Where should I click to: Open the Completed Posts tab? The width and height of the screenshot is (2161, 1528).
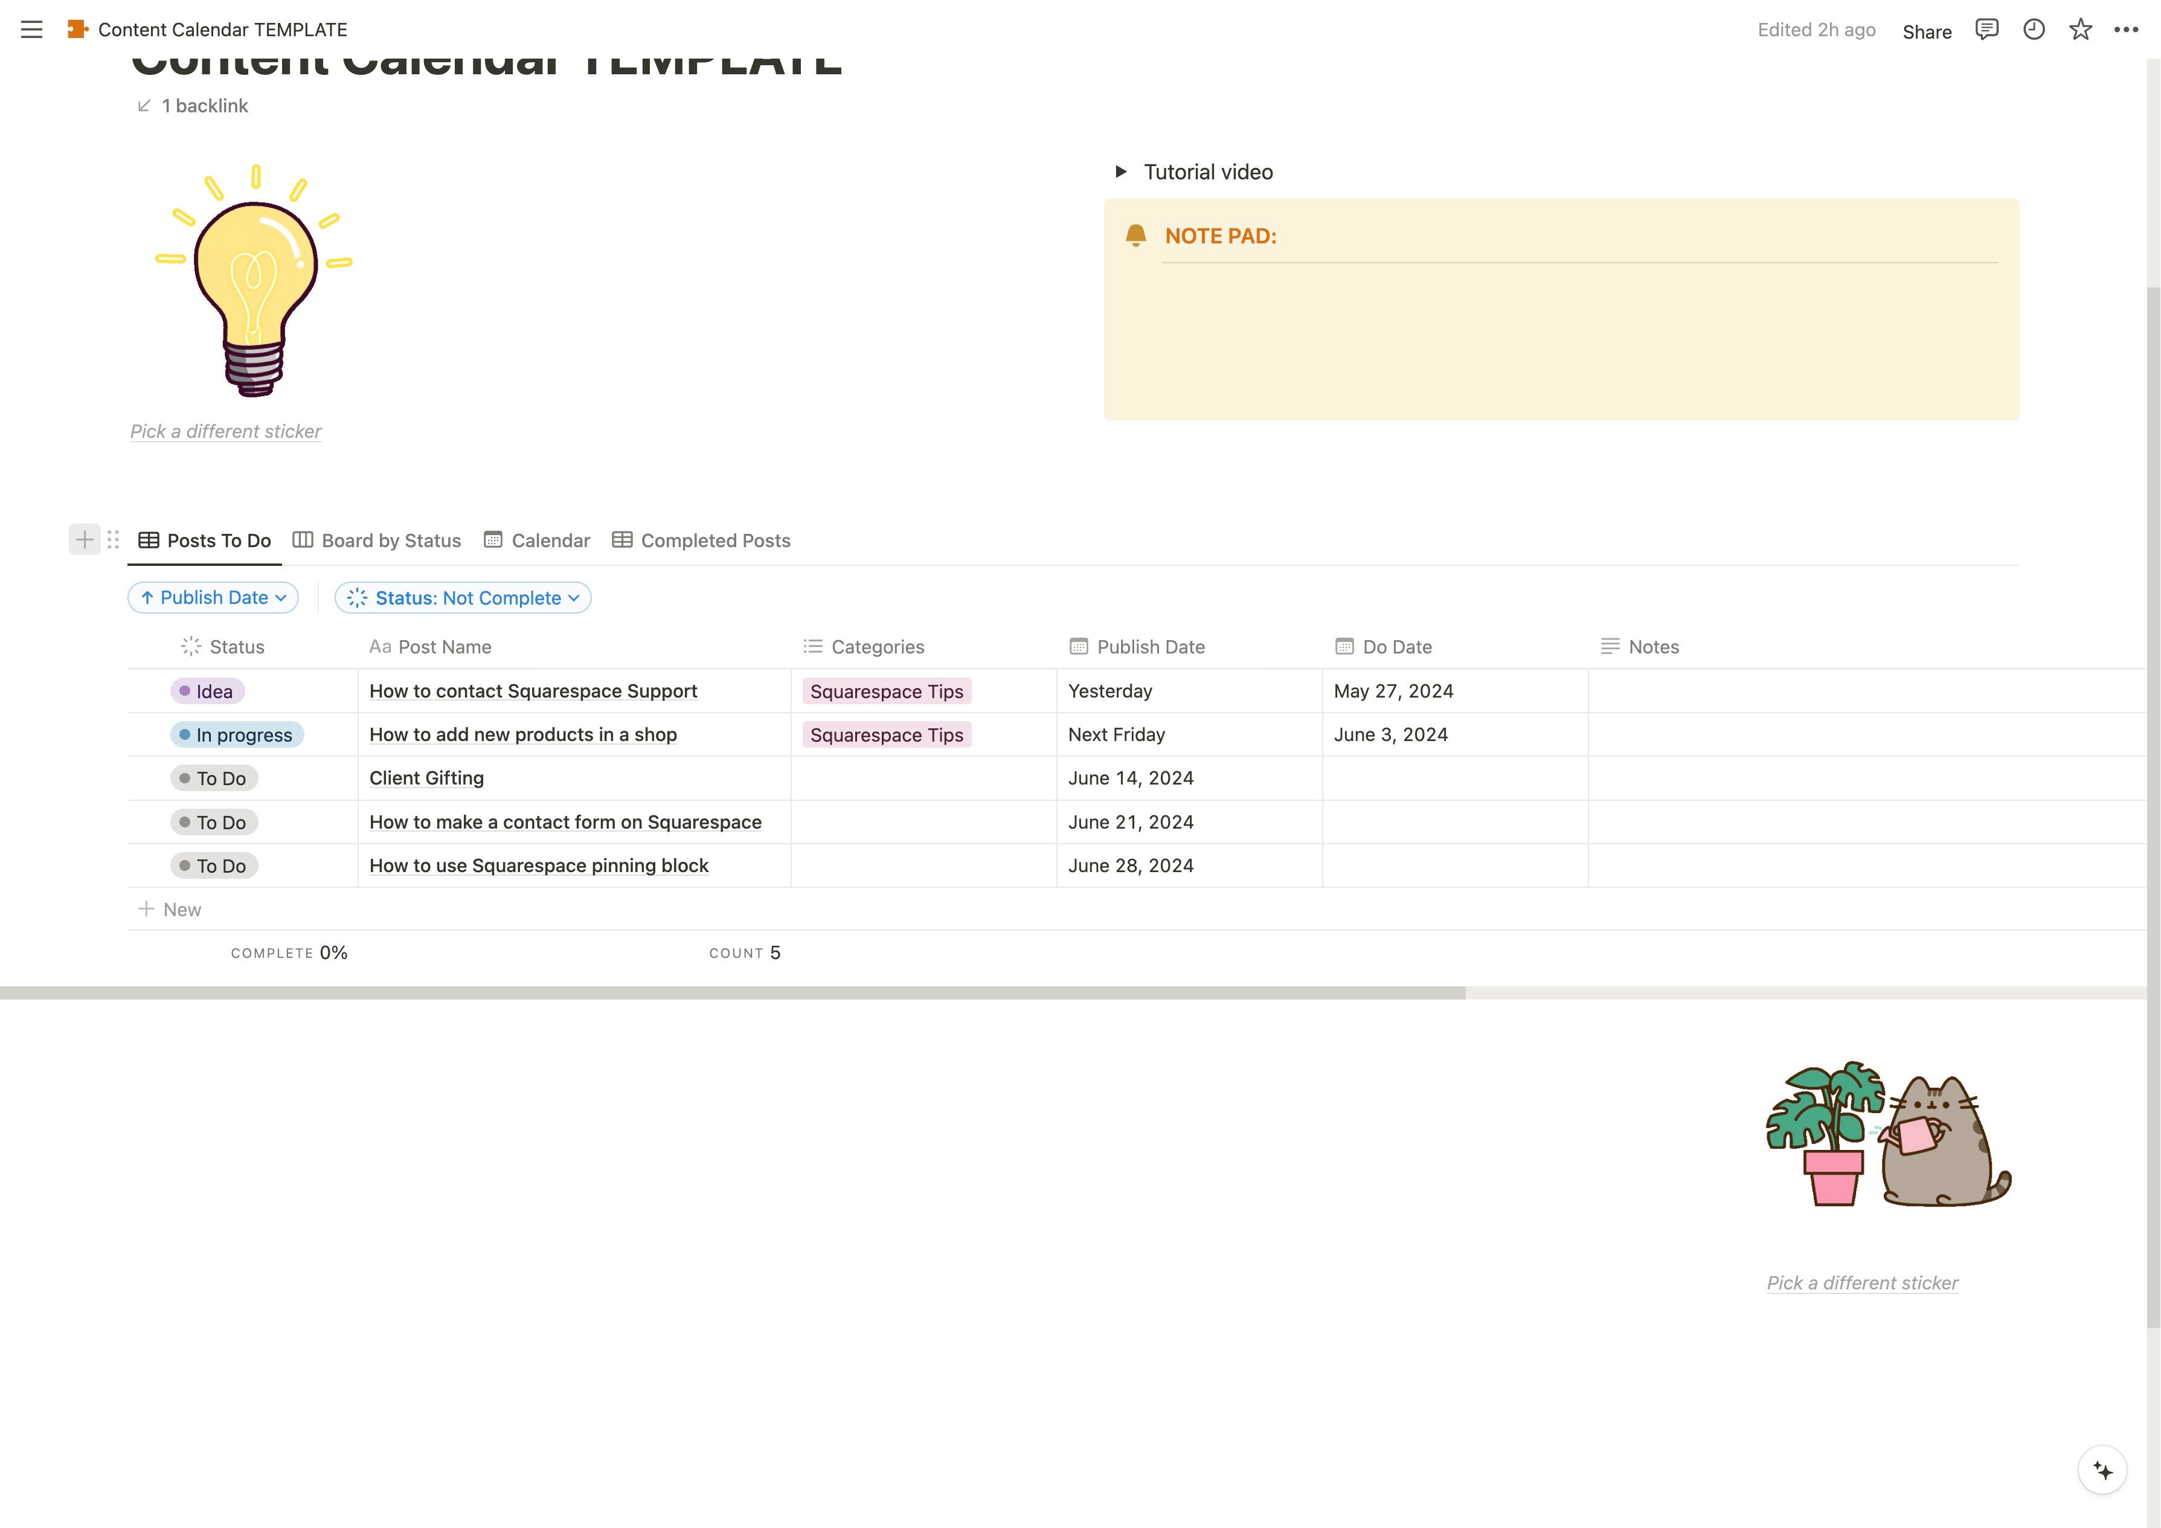(x=701, y=541)
